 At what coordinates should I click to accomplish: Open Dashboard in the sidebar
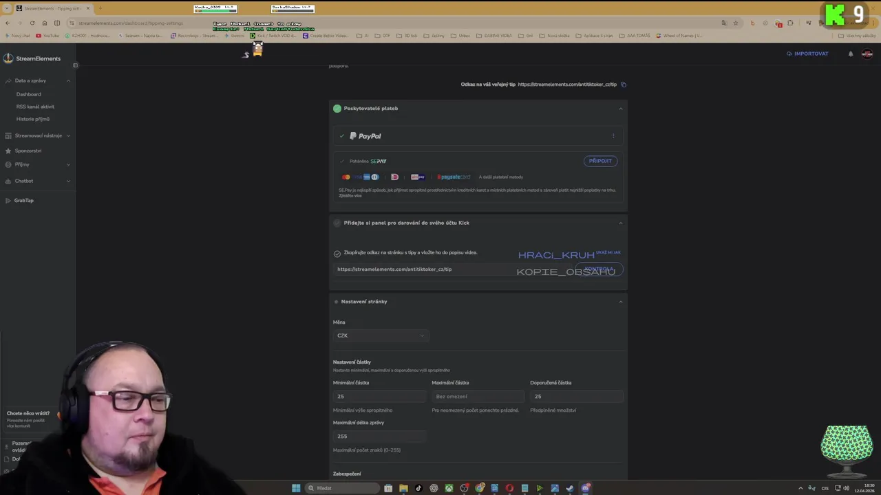[29, 94]
